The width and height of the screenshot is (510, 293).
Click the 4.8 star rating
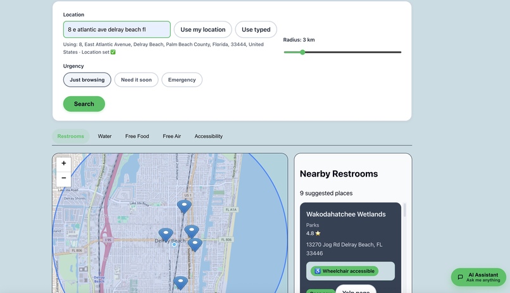(x=313, y=233)
